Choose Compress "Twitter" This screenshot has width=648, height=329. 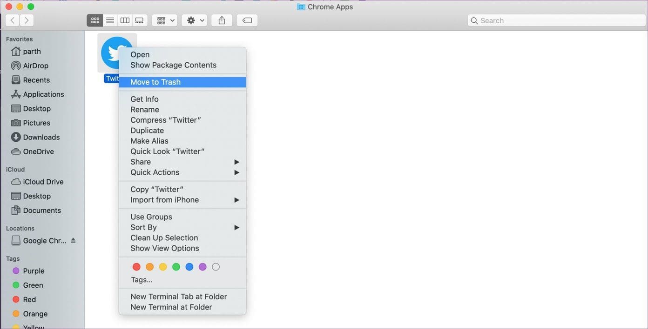(x=182, y=120)
